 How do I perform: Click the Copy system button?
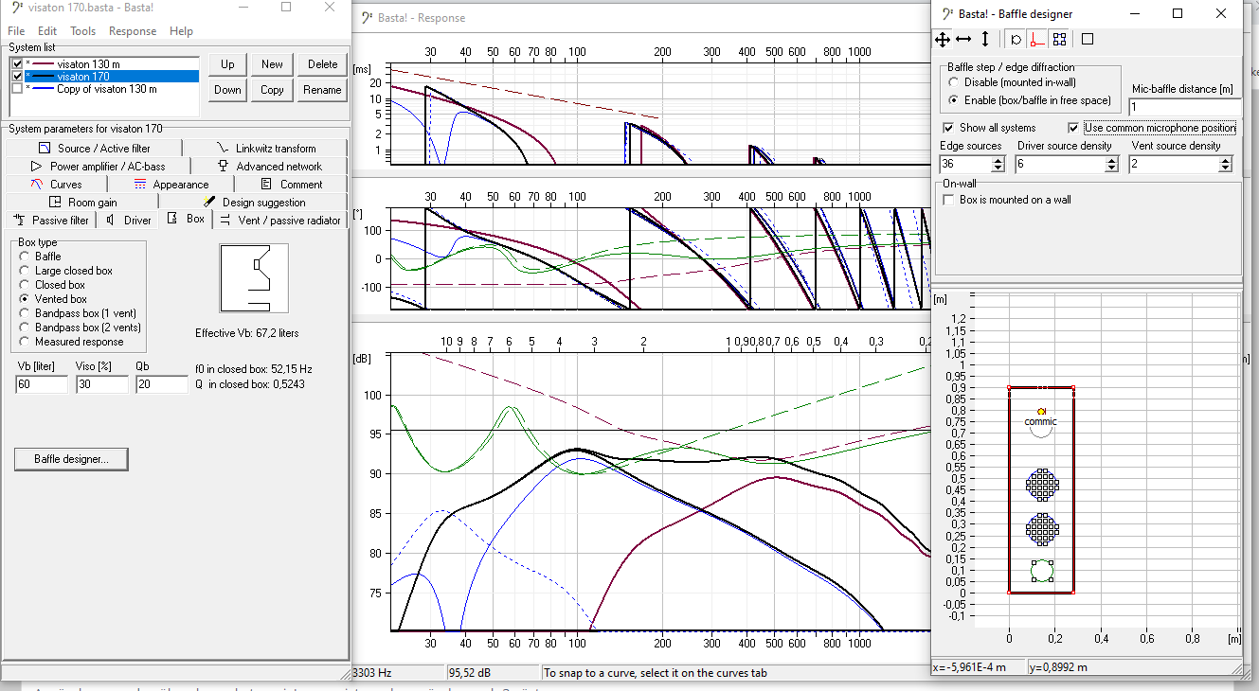272,90
